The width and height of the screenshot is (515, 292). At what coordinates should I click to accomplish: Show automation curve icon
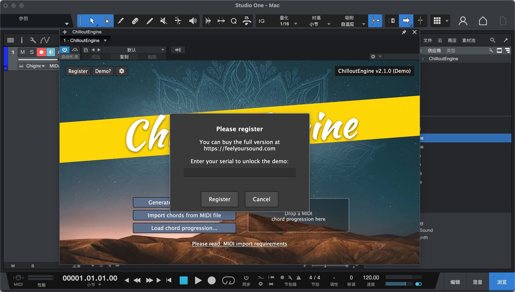(x=45, y=40)
